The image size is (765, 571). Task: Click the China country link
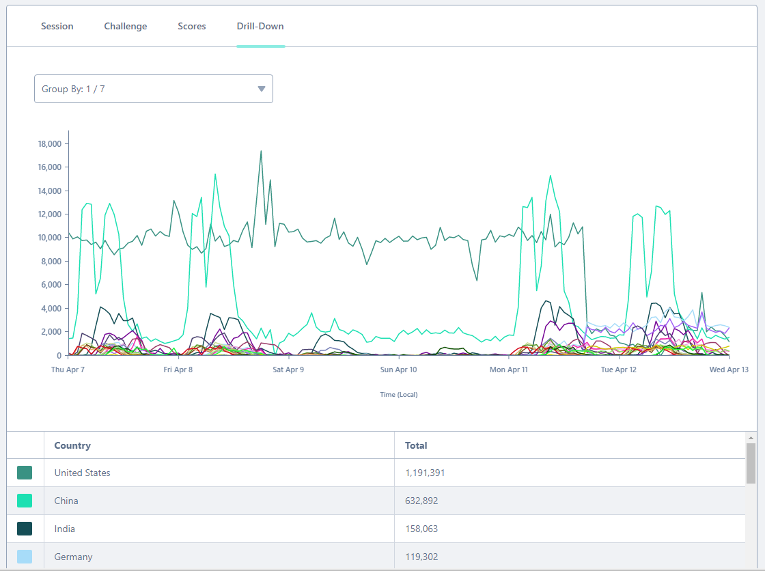[x=66, y=500]
